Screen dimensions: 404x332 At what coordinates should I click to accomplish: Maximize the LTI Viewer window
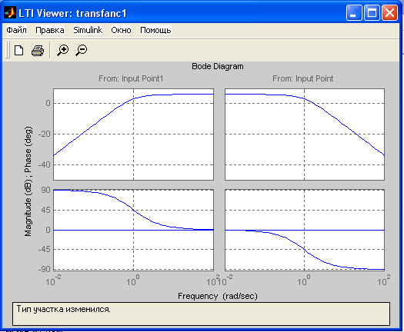point(372,12)
